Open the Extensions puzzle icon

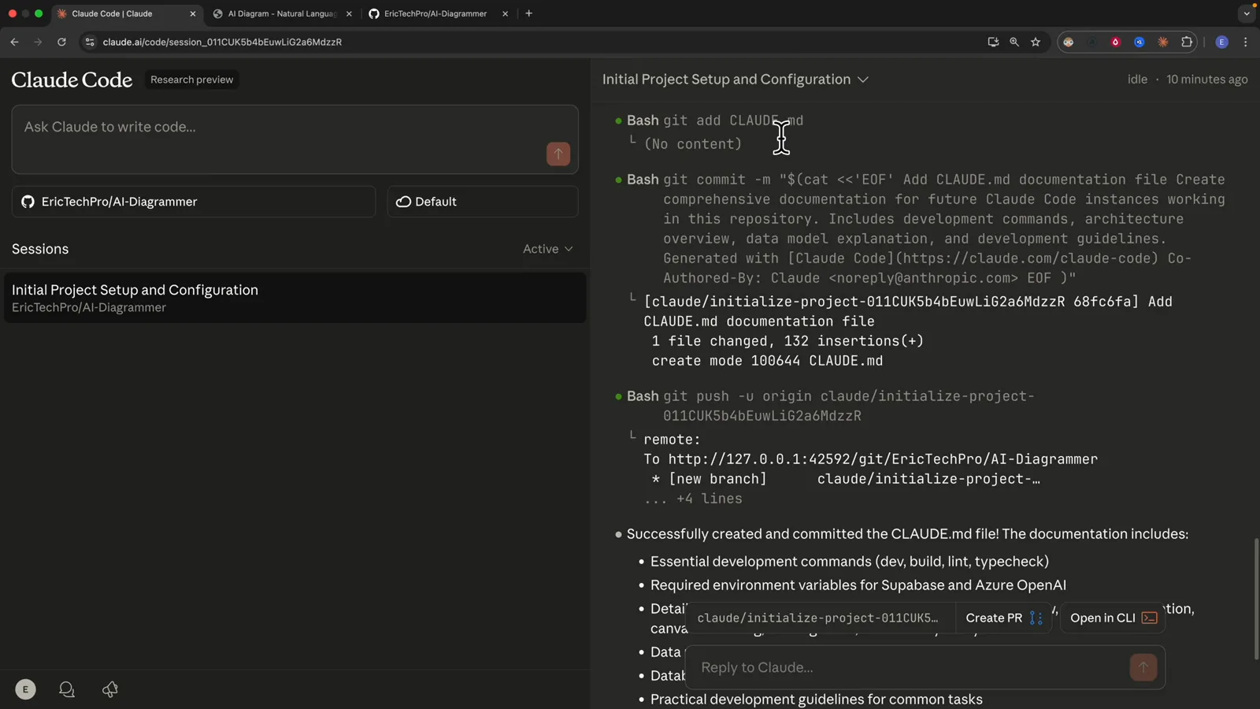[1187, 42]
